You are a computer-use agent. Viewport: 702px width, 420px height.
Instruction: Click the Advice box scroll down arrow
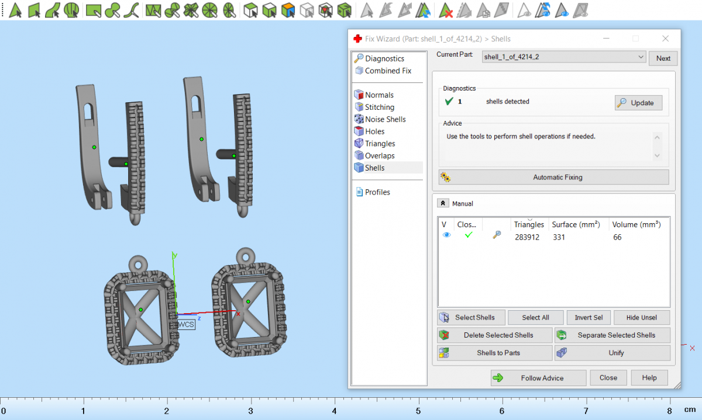[657, 155]
